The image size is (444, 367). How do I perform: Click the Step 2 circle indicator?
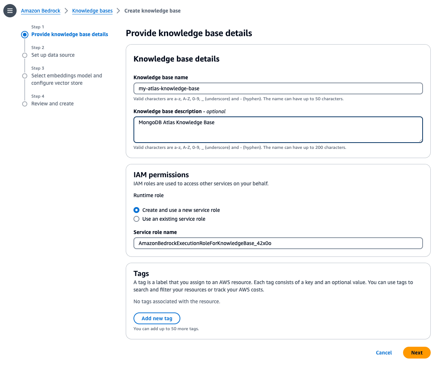25,55
